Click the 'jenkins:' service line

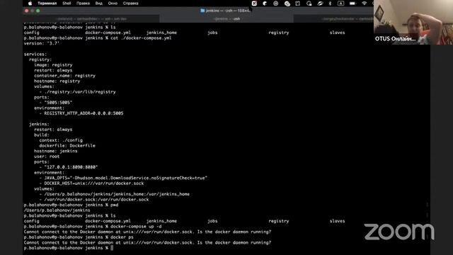pos(39,124)
